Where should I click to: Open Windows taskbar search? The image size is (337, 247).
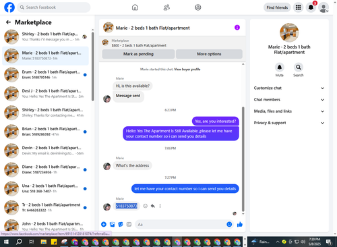tap(19, 242)
